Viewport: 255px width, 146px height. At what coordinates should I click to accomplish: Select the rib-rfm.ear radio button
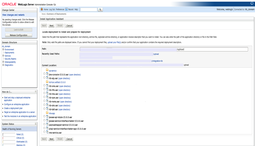tap(44, 89)
